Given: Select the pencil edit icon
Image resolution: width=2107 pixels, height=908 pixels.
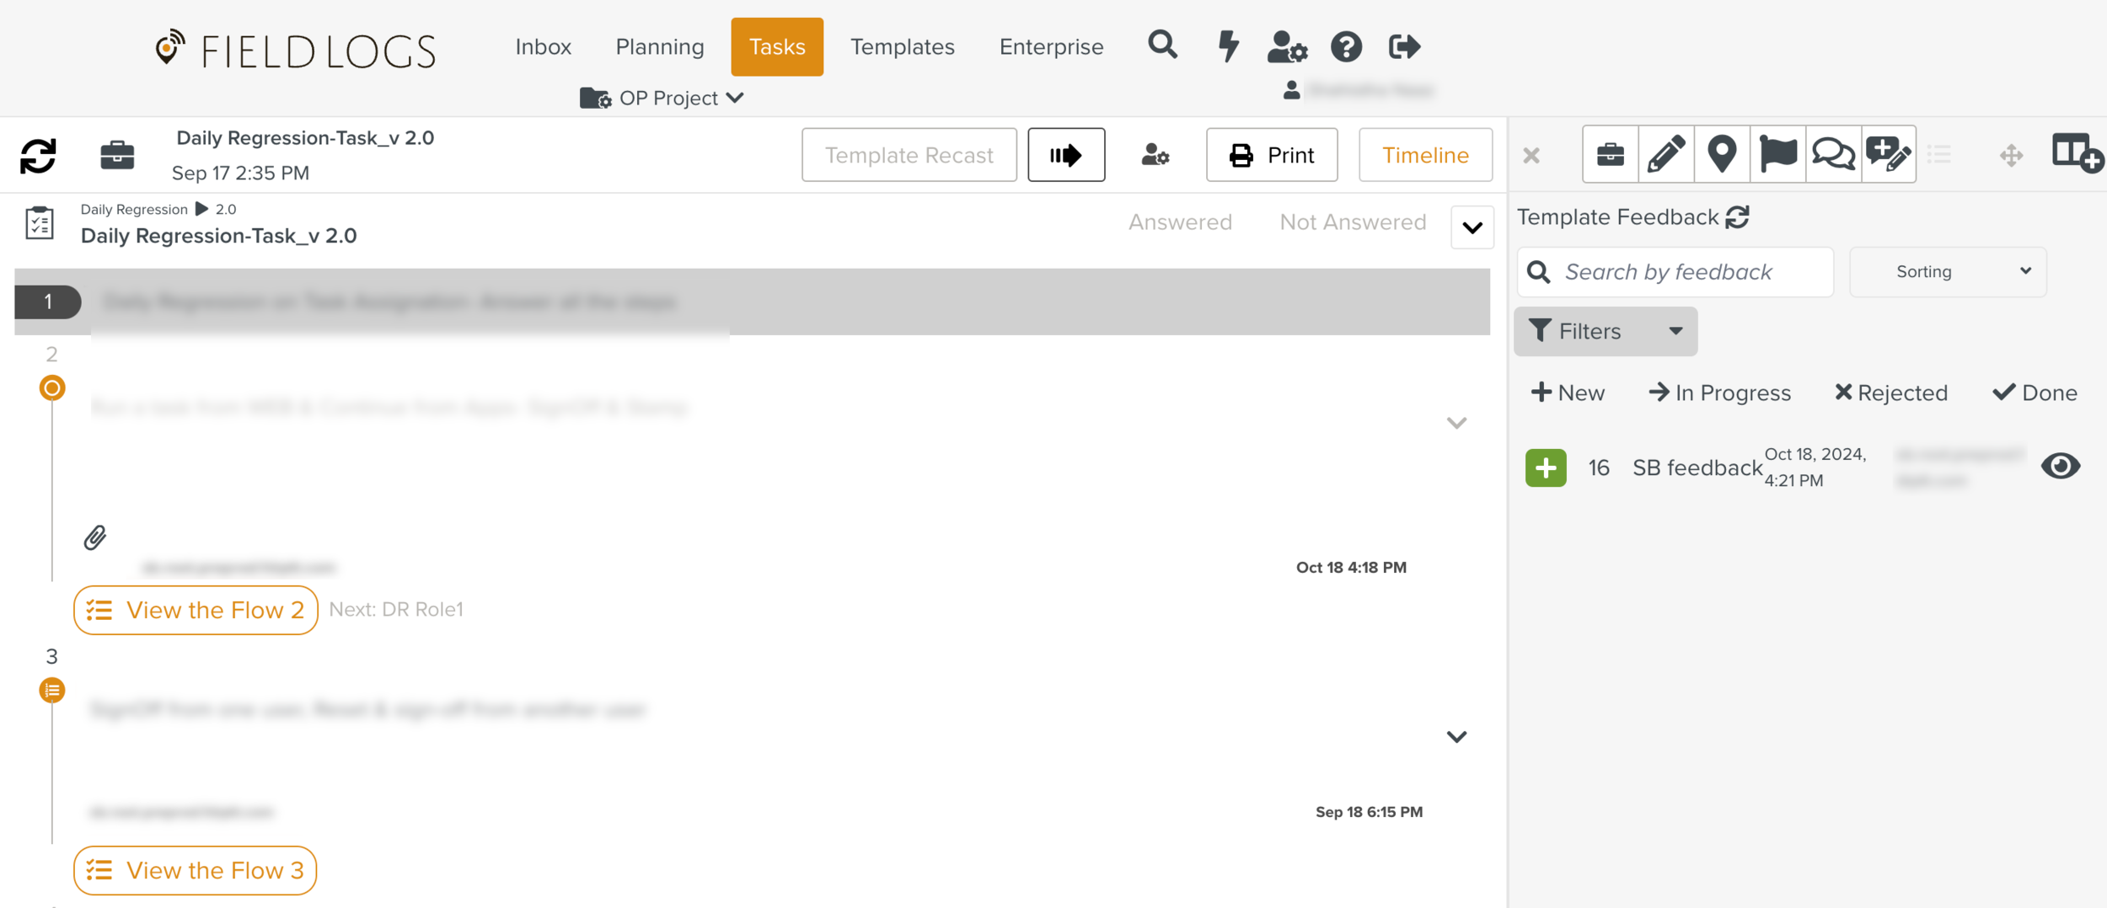Looking at the screenshot, I should [1665, 154].
